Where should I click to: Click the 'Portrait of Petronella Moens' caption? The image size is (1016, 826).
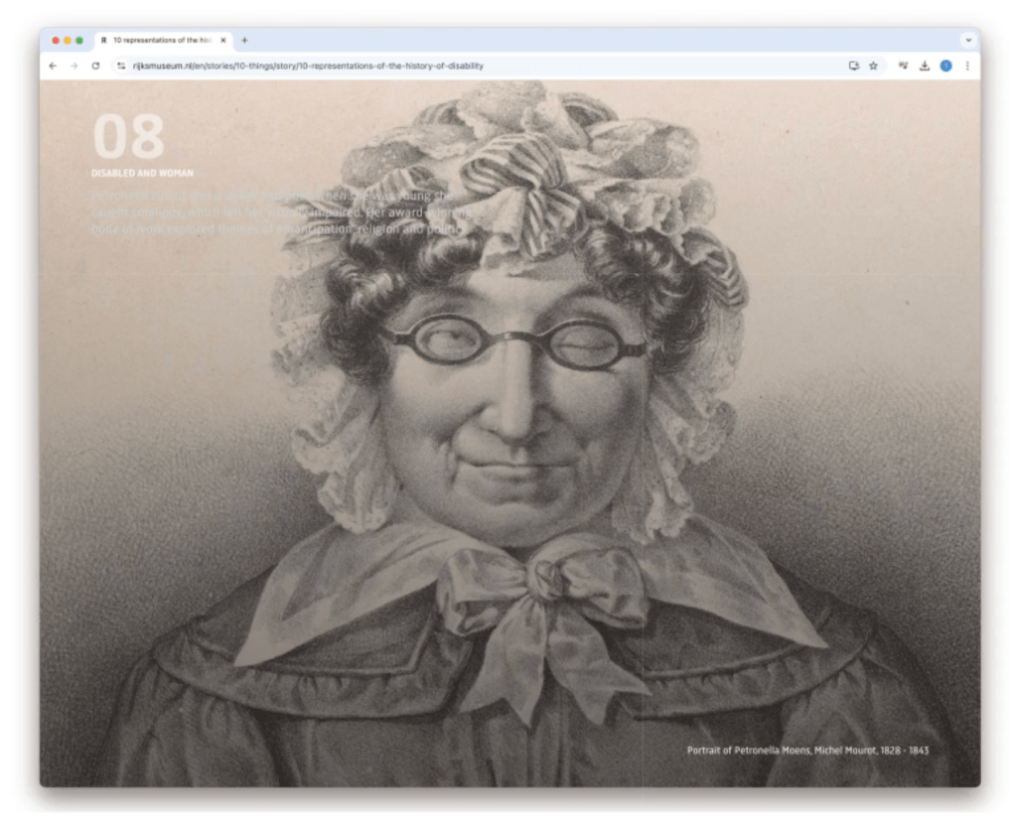pyautogui.click(x=807, y=751)
